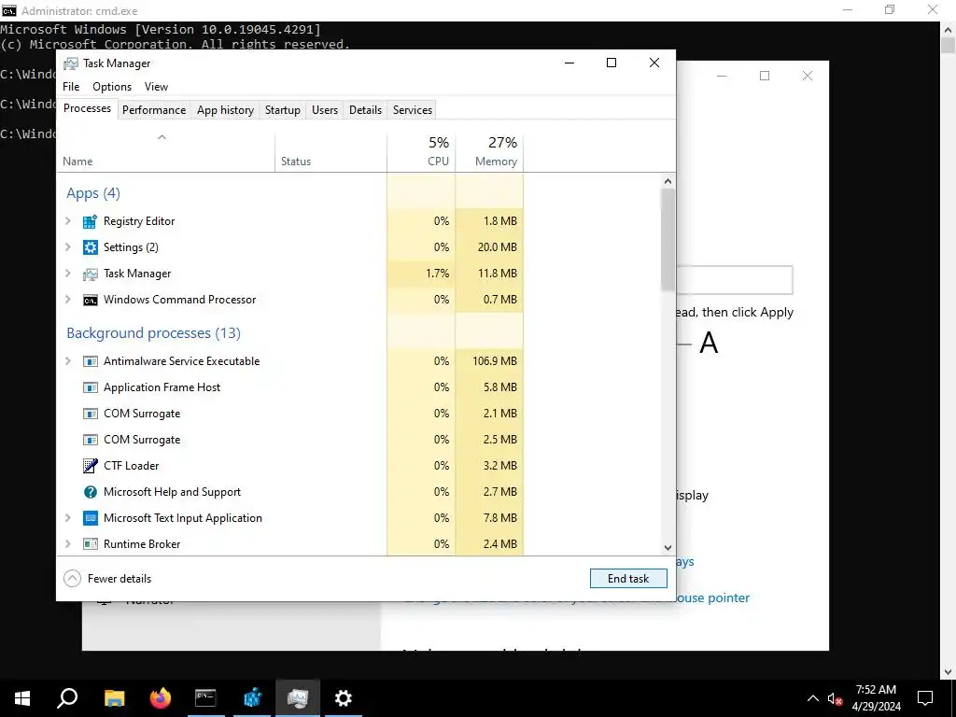Viewport: 956px width, 717px height.
Task: Click the Settings 20.0 MB memory value
Action: click(498, 247)
